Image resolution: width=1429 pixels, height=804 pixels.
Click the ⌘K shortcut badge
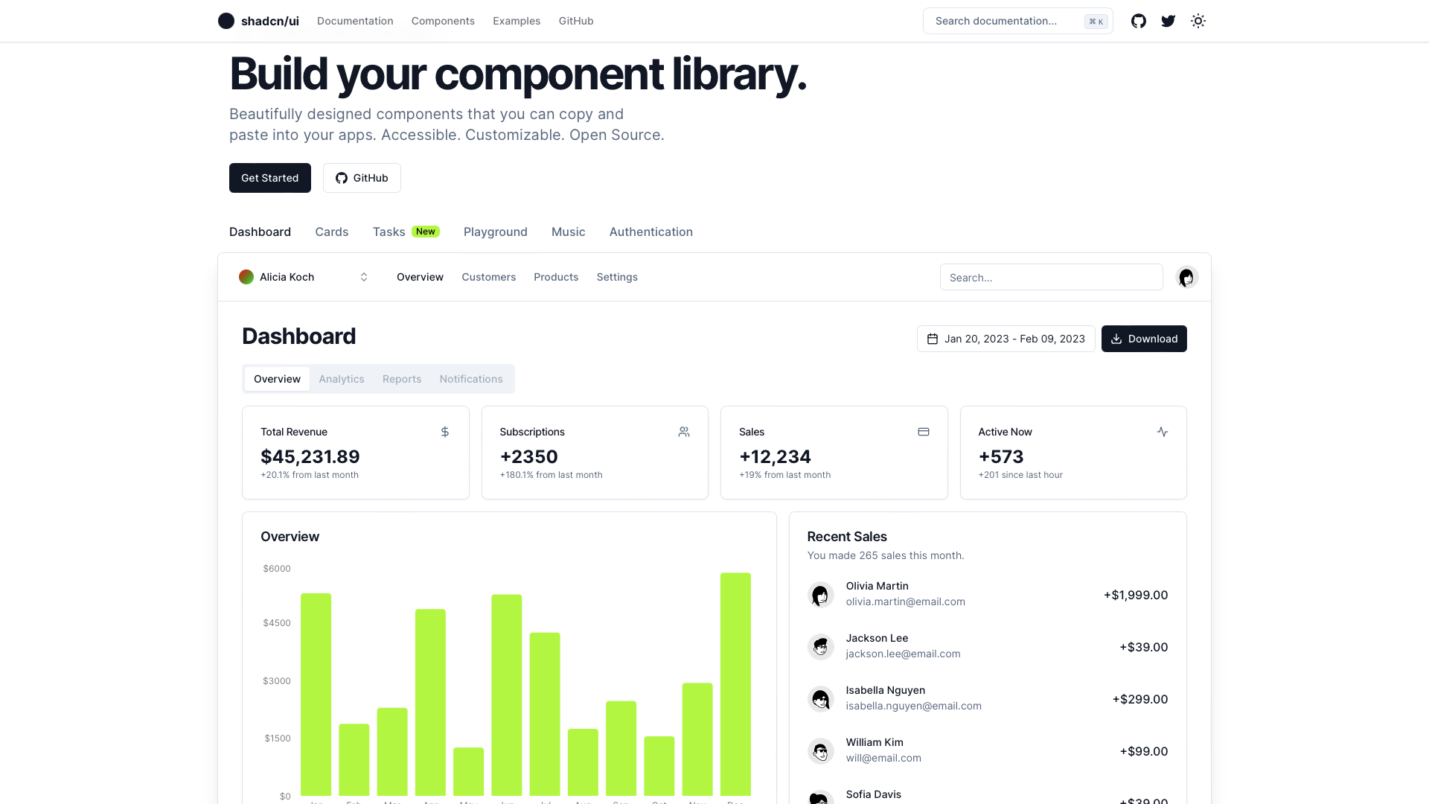(x=1096, y=22)
